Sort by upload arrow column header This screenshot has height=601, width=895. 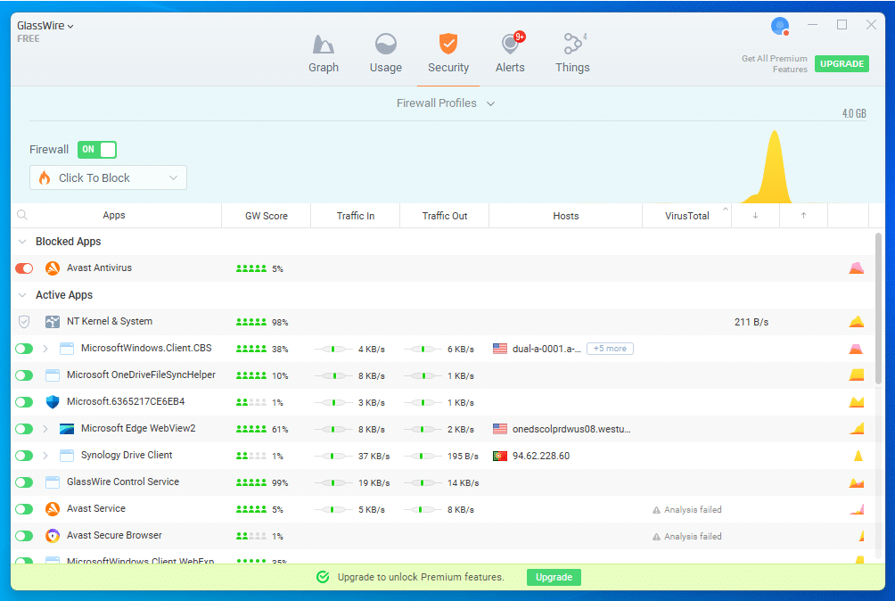(803, 215)
